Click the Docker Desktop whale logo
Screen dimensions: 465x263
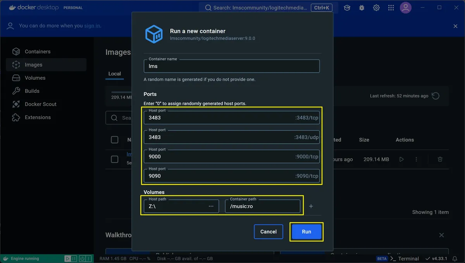pyautogui.click(x=13, y=7)
